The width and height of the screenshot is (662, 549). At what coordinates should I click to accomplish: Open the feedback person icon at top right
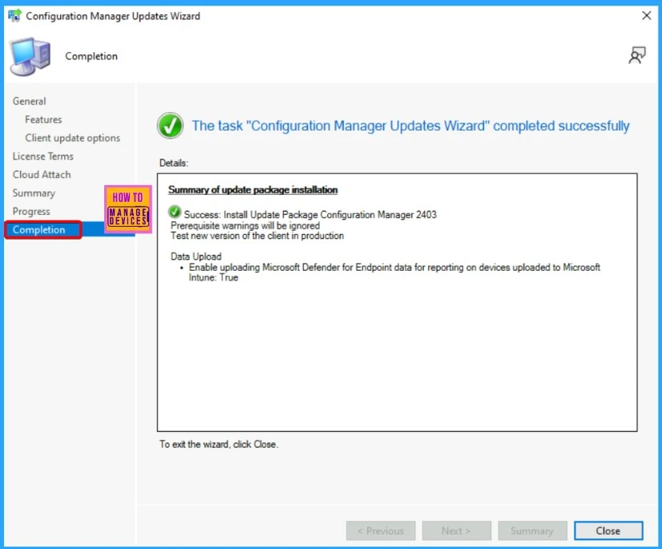(637, 55)
